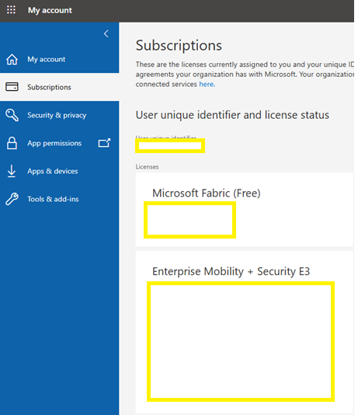
Task: Click the My account home icon
Action: [x=12, y=59]
